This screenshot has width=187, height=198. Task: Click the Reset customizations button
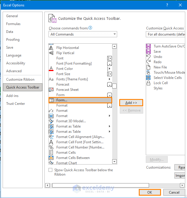click(x=180, y=167)
